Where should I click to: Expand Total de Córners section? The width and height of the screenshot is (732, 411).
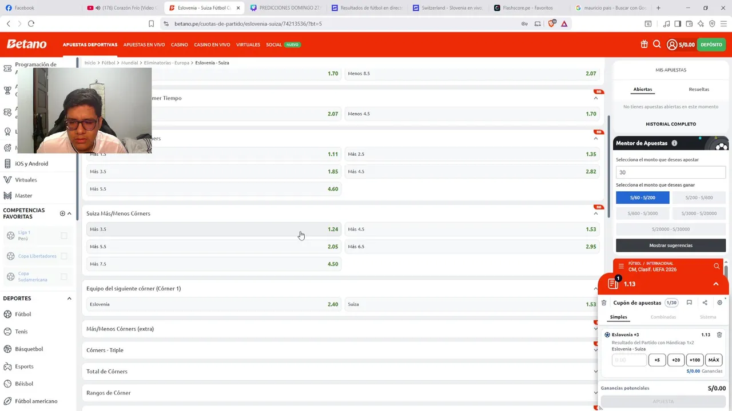pos(595,372)
